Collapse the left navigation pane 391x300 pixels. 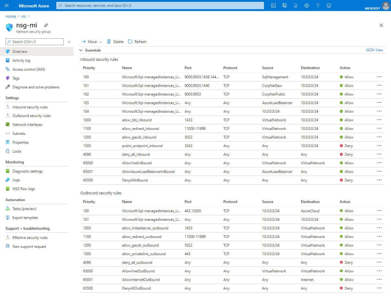pos(69,42)
